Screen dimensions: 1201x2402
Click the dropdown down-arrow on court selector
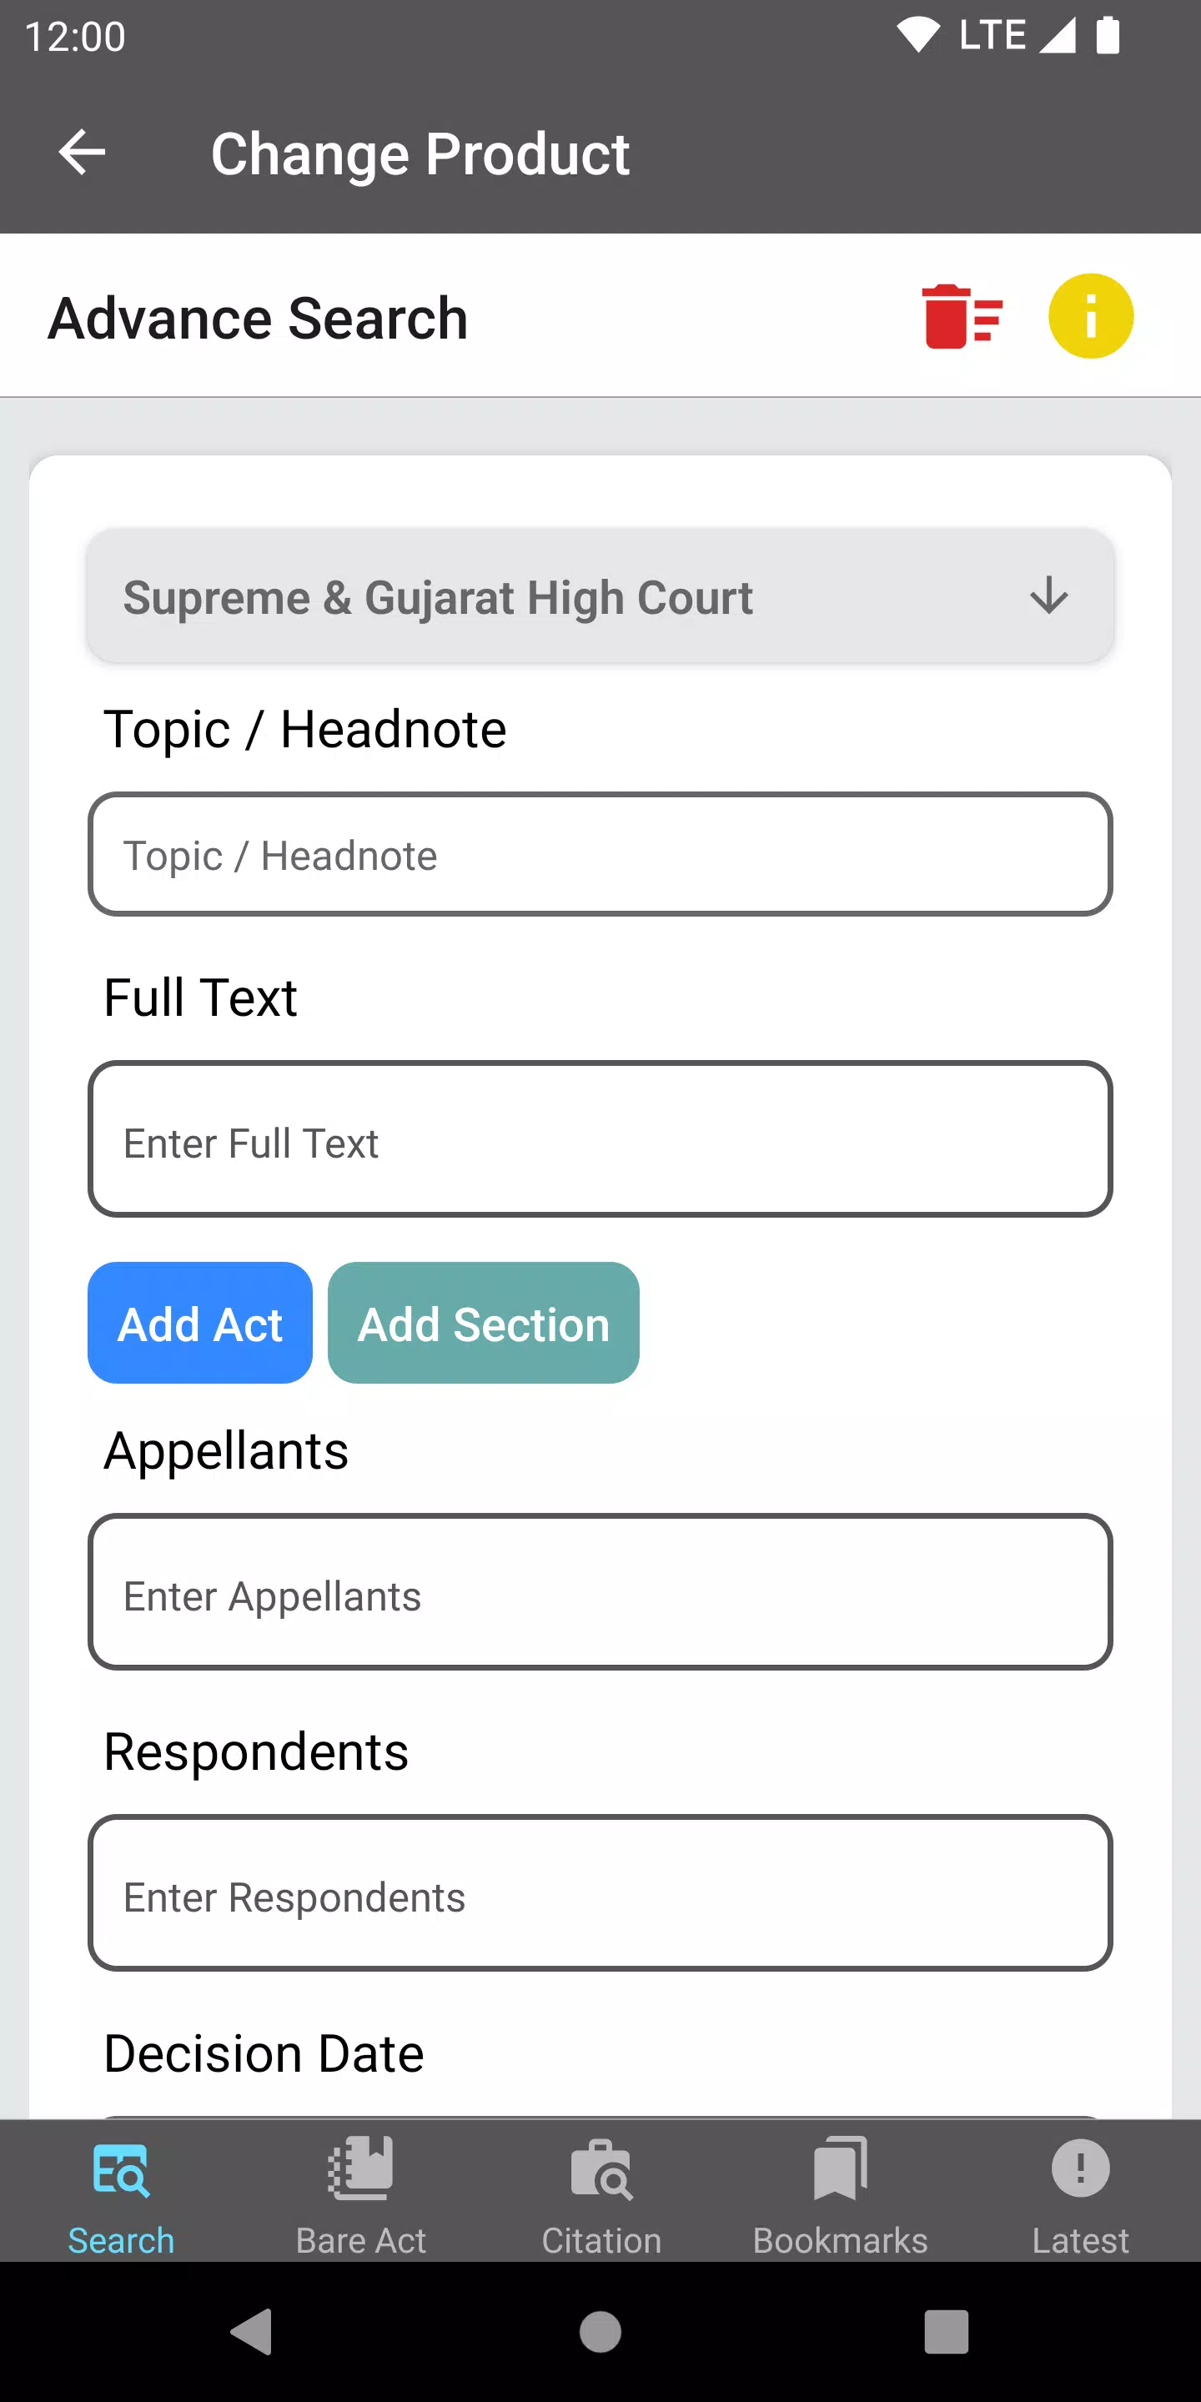1049,595
